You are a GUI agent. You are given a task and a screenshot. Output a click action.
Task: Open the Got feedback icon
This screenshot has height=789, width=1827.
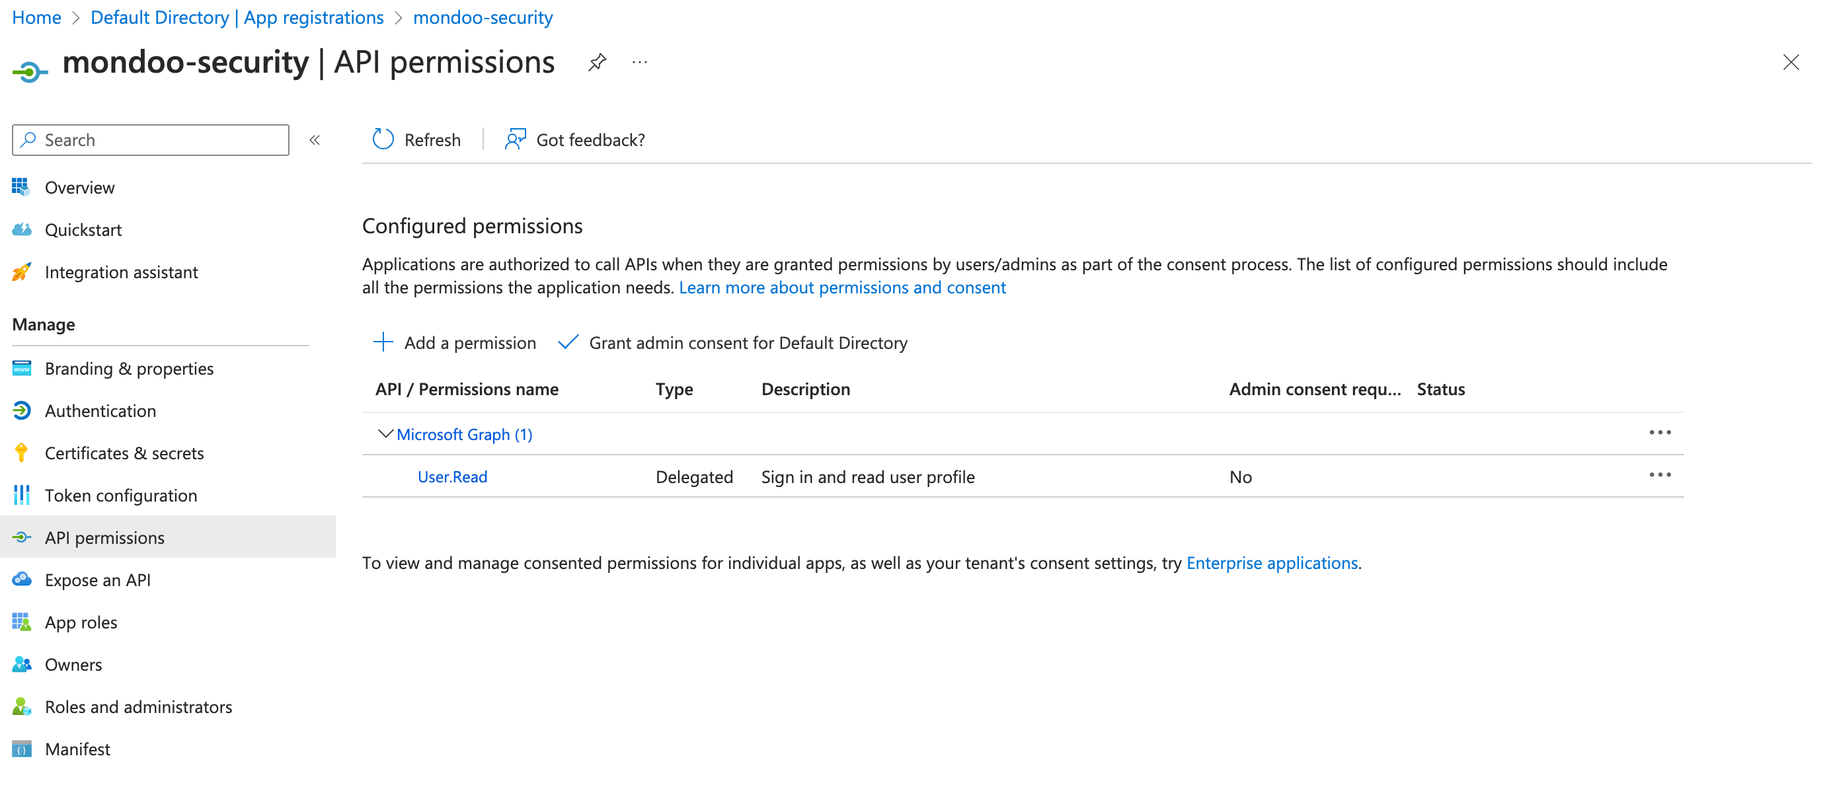pyautogui.click(x=515, y=139)
